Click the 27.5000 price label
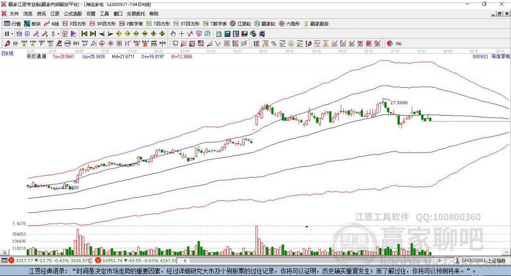Viewport: 511px width, 276px height. (399, 103)
